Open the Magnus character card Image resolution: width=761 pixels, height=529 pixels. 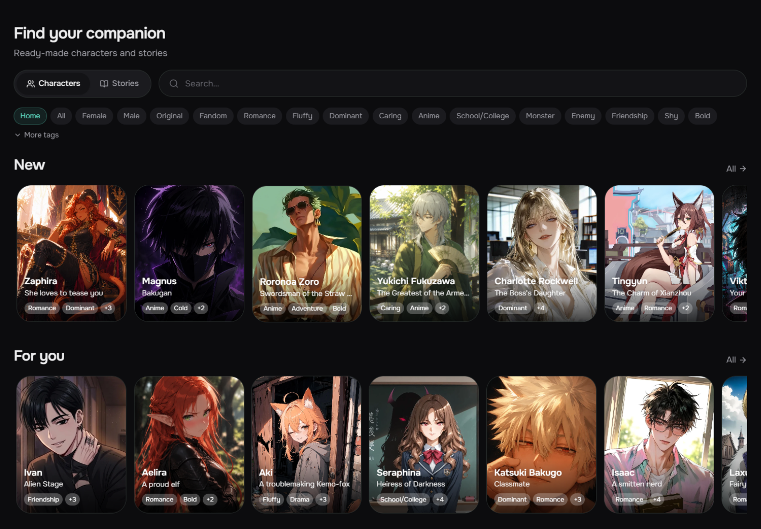[x=189, y=253]
